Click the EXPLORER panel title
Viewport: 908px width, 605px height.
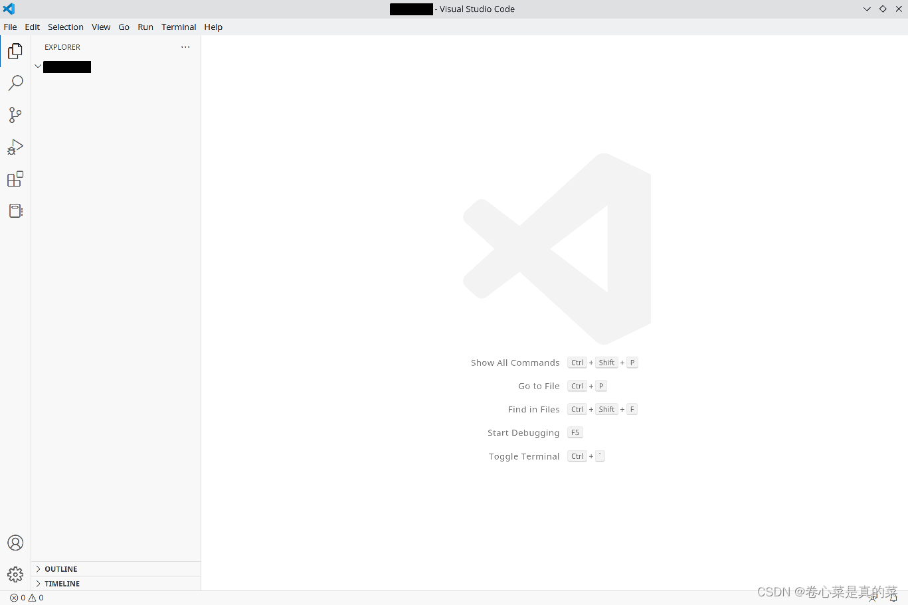point(62,47)
